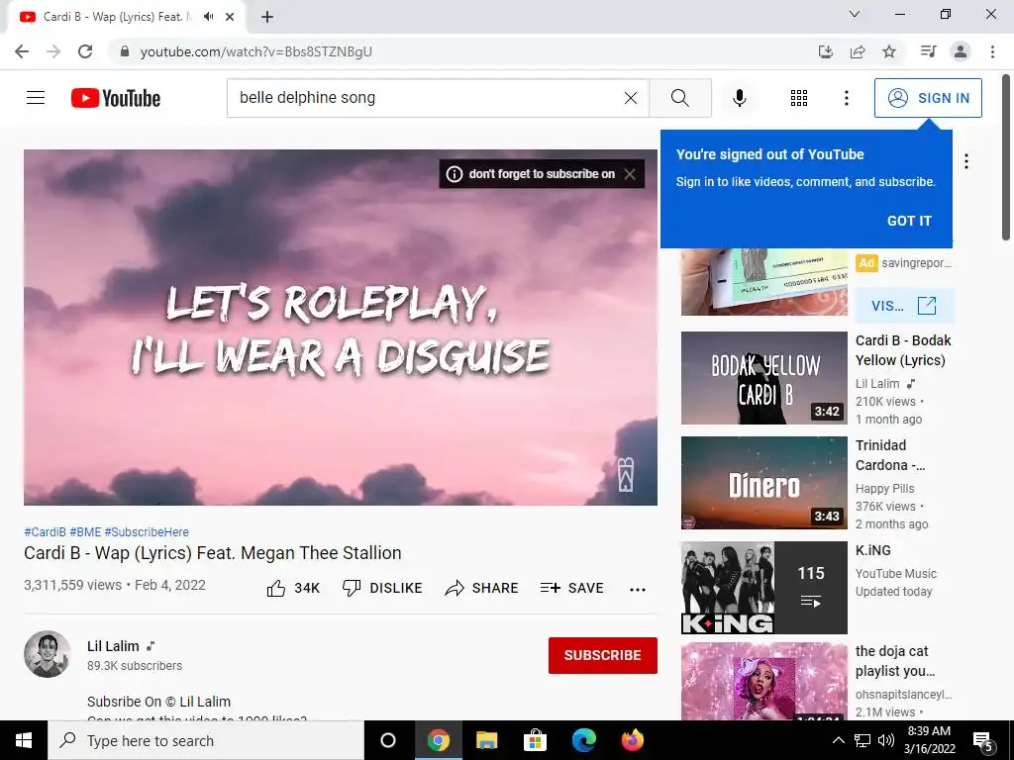Open the notification center icon
This screenshot has height=760, width=1014.
(x=983, y=740)
